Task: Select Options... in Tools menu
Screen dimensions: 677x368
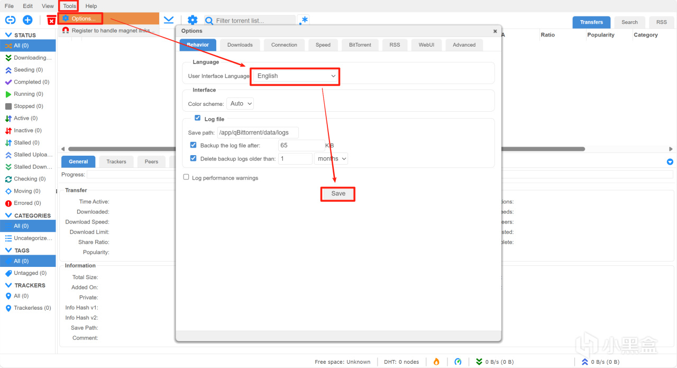Action: pos(108,19)
